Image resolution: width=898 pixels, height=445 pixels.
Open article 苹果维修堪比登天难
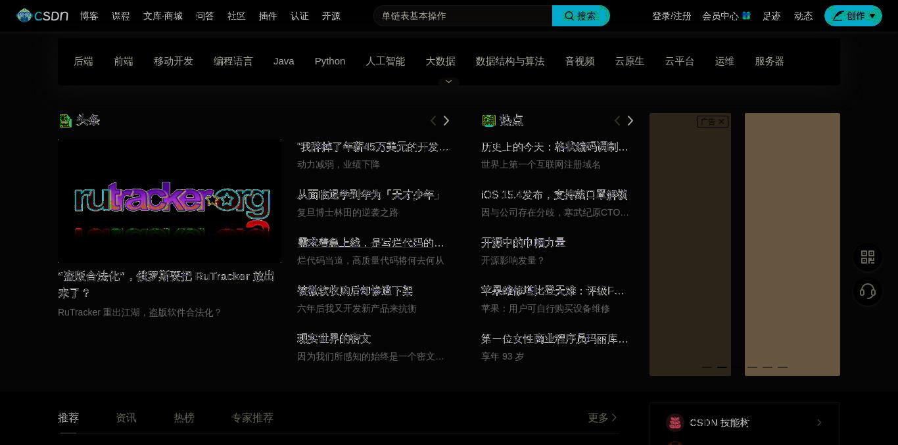coord(553,291)
